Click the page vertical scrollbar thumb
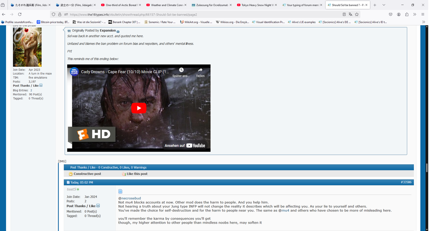 427,168
